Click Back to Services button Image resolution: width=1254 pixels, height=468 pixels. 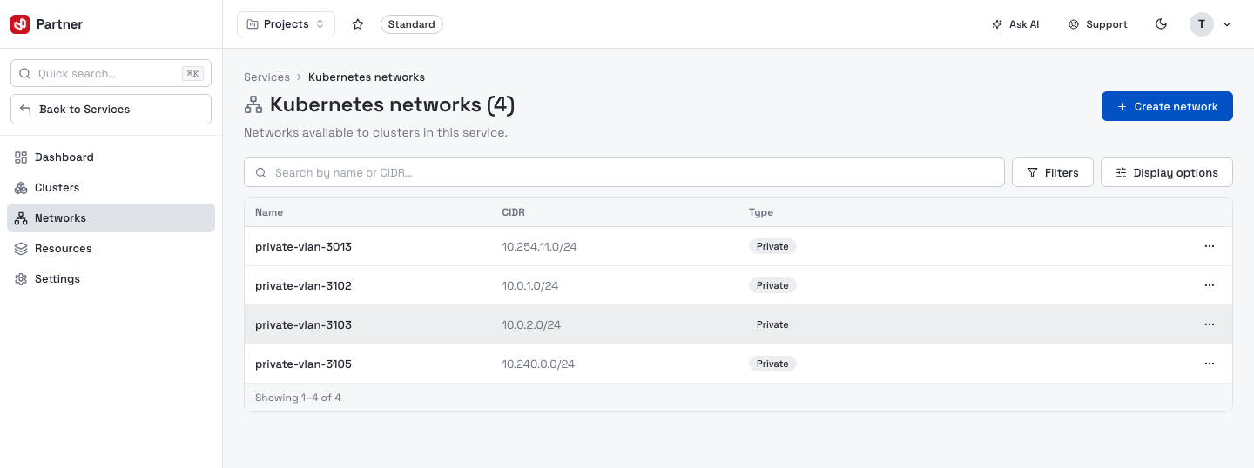click(x=111, y=109)
